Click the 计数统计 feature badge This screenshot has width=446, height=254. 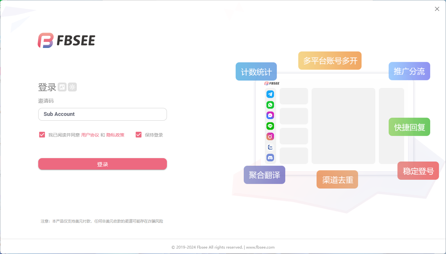(256, 71)
